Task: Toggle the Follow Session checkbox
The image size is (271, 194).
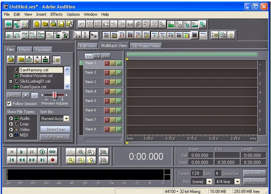Action: [9, 104]
